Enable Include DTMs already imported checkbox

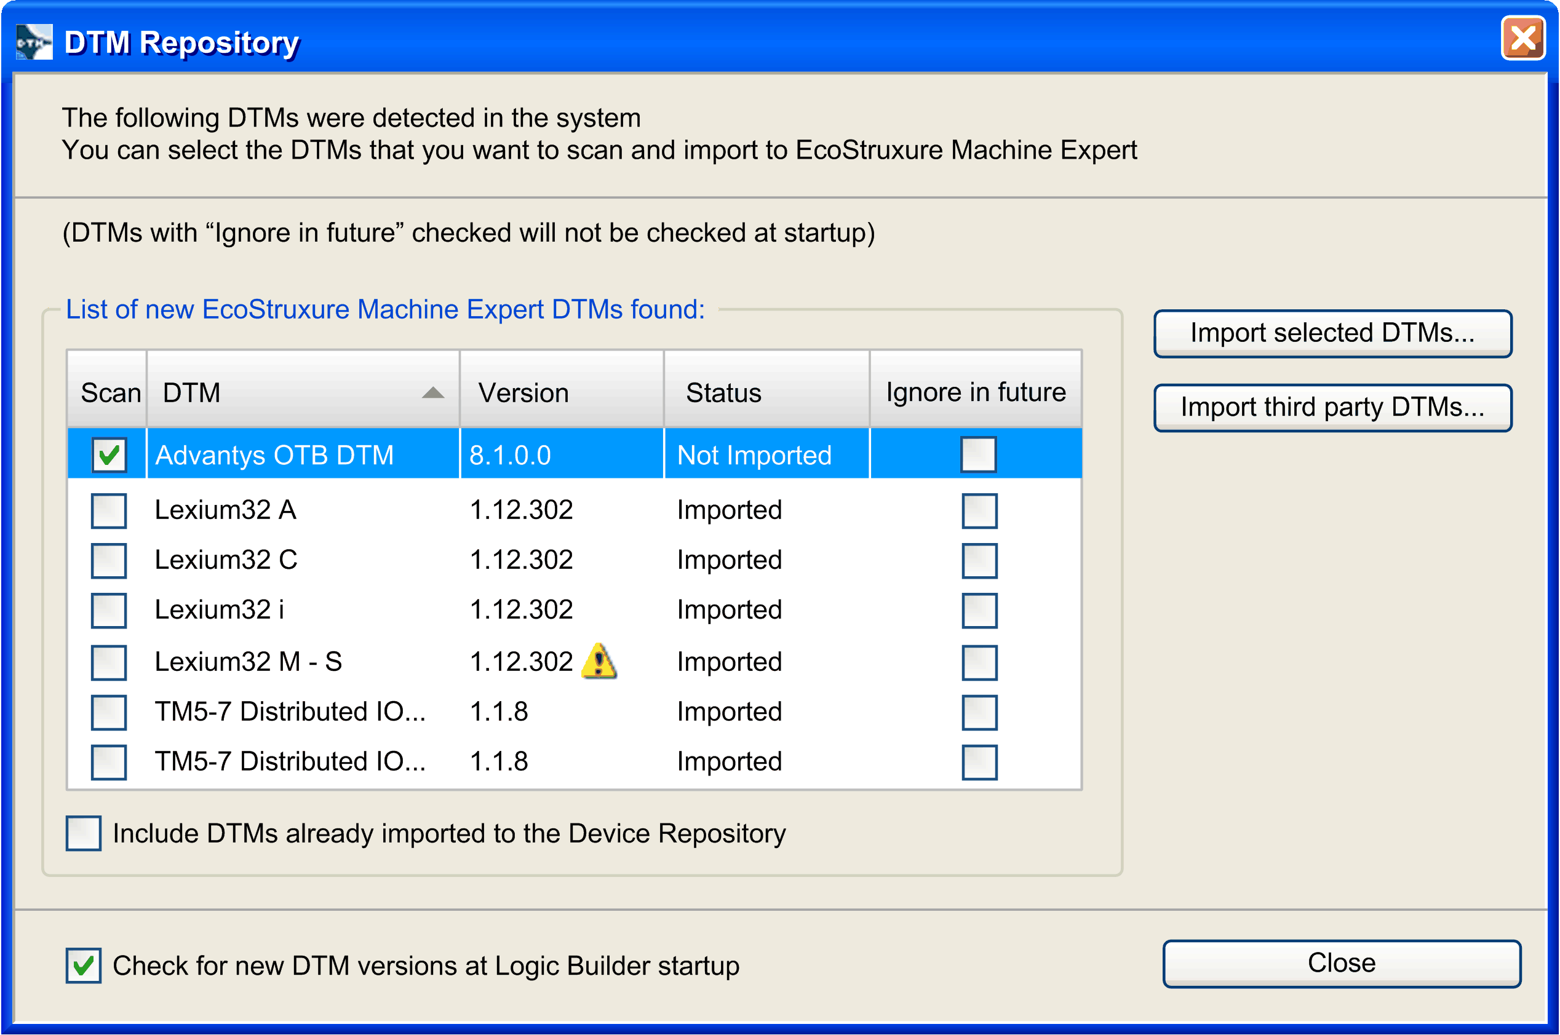(x=84, y=833)
